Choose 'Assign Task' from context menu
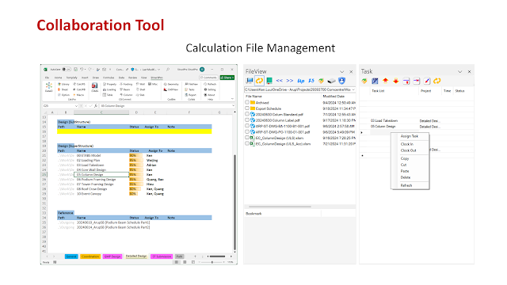This screenshot has width=507, height=285. 410,136
